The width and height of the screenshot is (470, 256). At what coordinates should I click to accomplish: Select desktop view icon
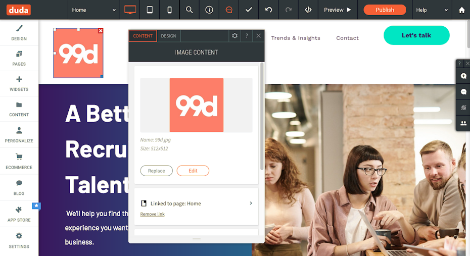pos(130,10)
